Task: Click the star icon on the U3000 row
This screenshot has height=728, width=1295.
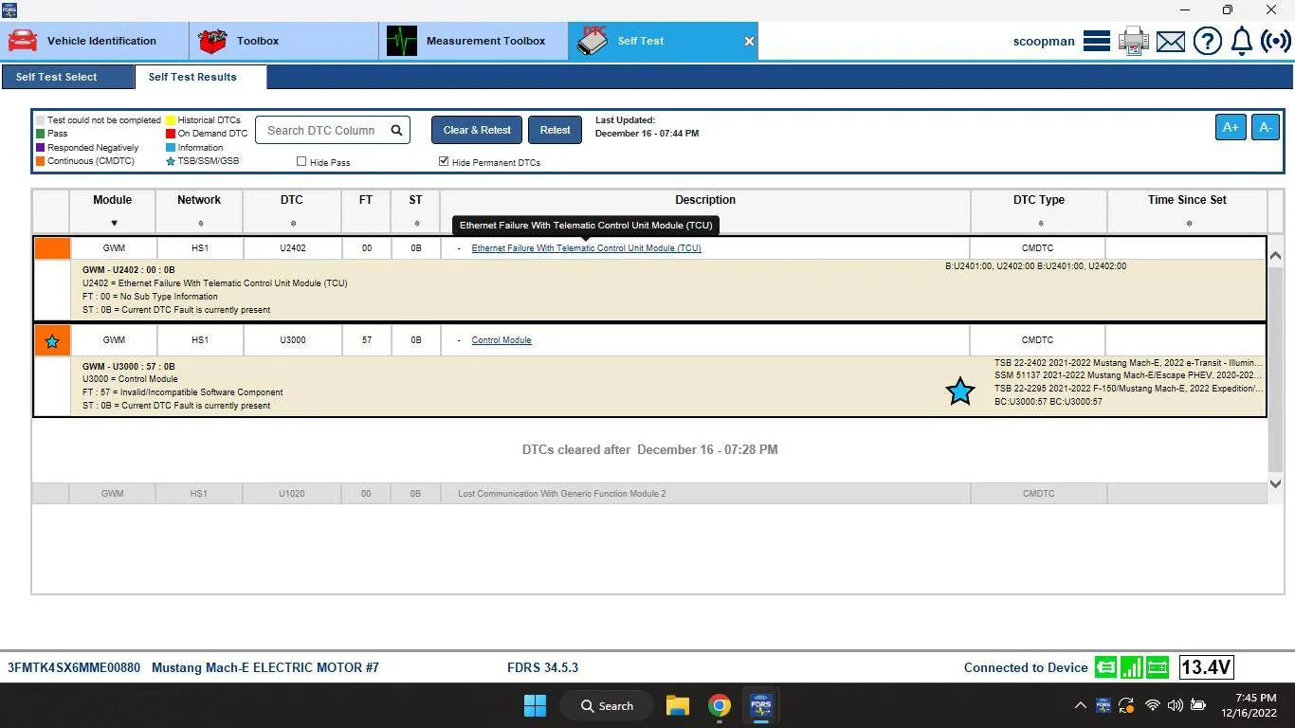Action: (52, 341)
